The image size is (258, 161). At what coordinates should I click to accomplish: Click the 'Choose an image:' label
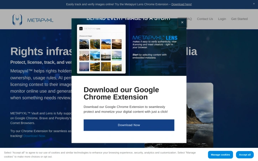(86, 36)
